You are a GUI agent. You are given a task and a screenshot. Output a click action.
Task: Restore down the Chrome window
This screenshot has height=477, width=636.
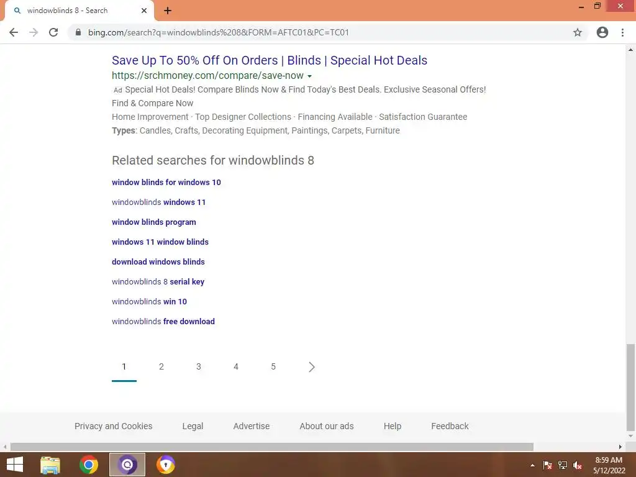click(x=597, y=6)
